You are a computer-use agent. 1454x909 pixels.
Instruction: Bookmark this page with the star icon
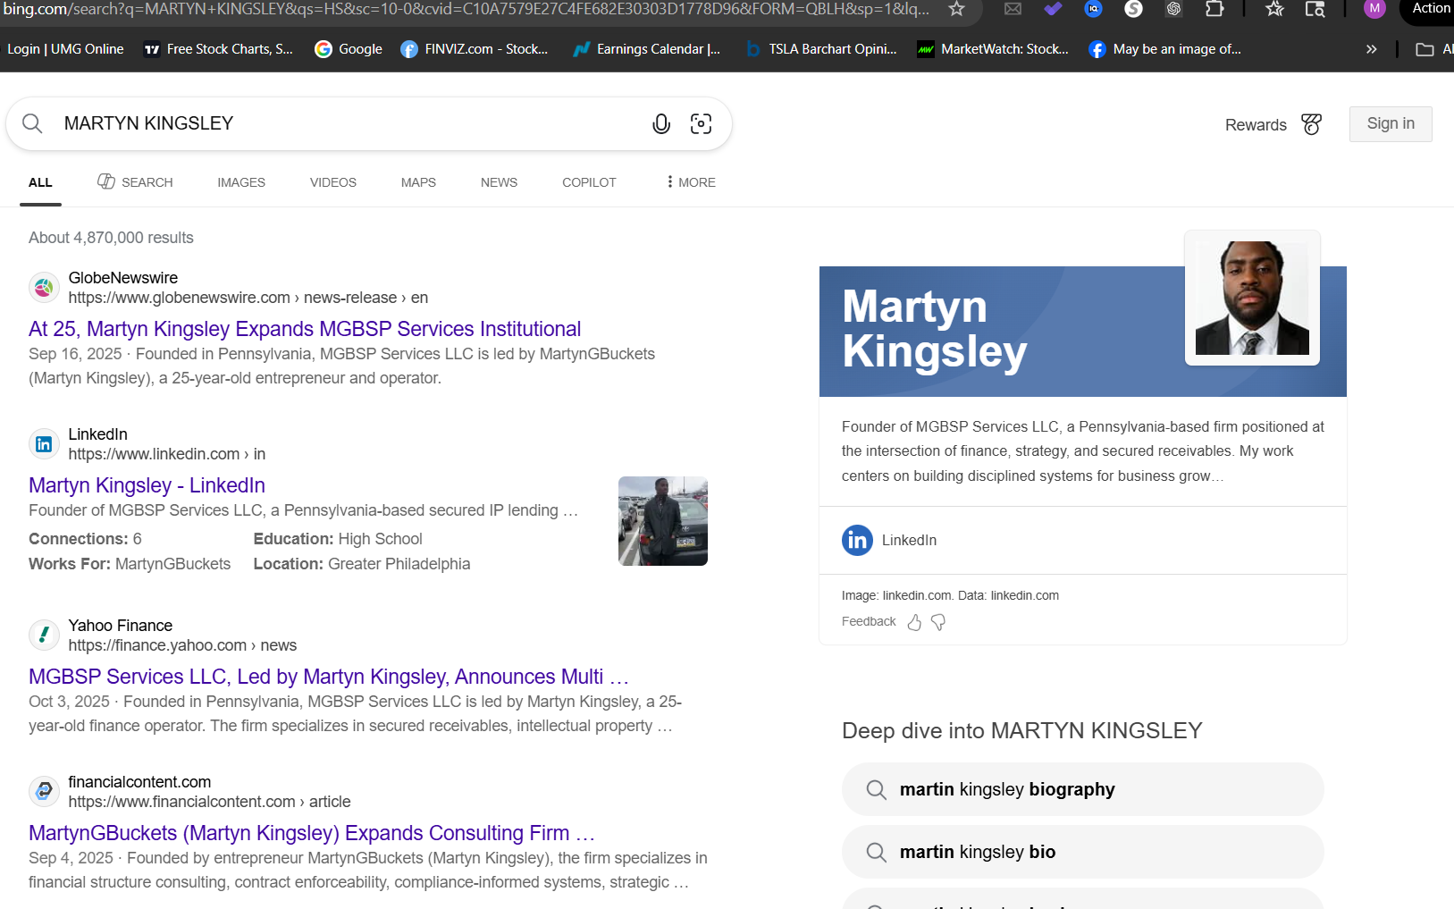pyautogui.click(x=956, y=9)
